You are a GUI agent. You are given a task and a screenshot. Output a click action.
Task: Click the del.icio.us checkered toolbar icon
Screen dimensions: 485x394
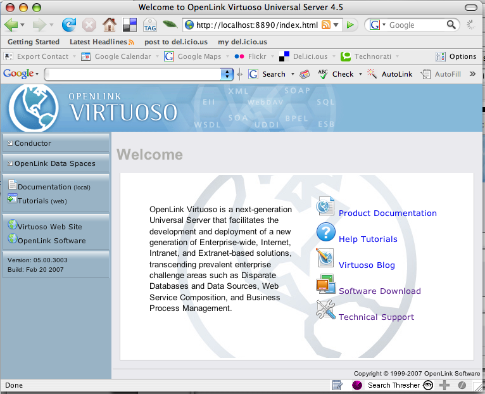(x=130, y=25)
